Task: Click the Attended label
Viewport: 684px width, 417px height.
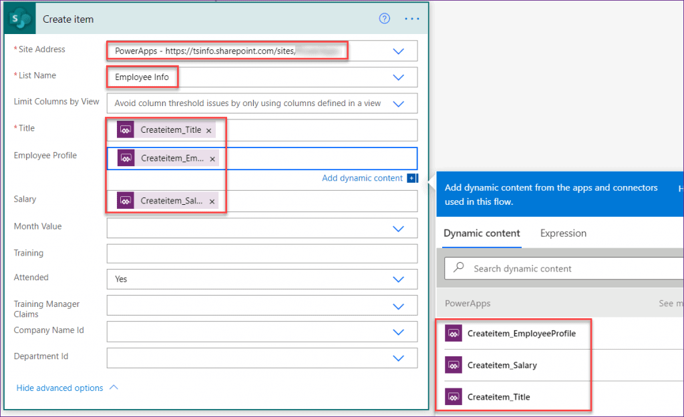Action: tap(31, 277)
